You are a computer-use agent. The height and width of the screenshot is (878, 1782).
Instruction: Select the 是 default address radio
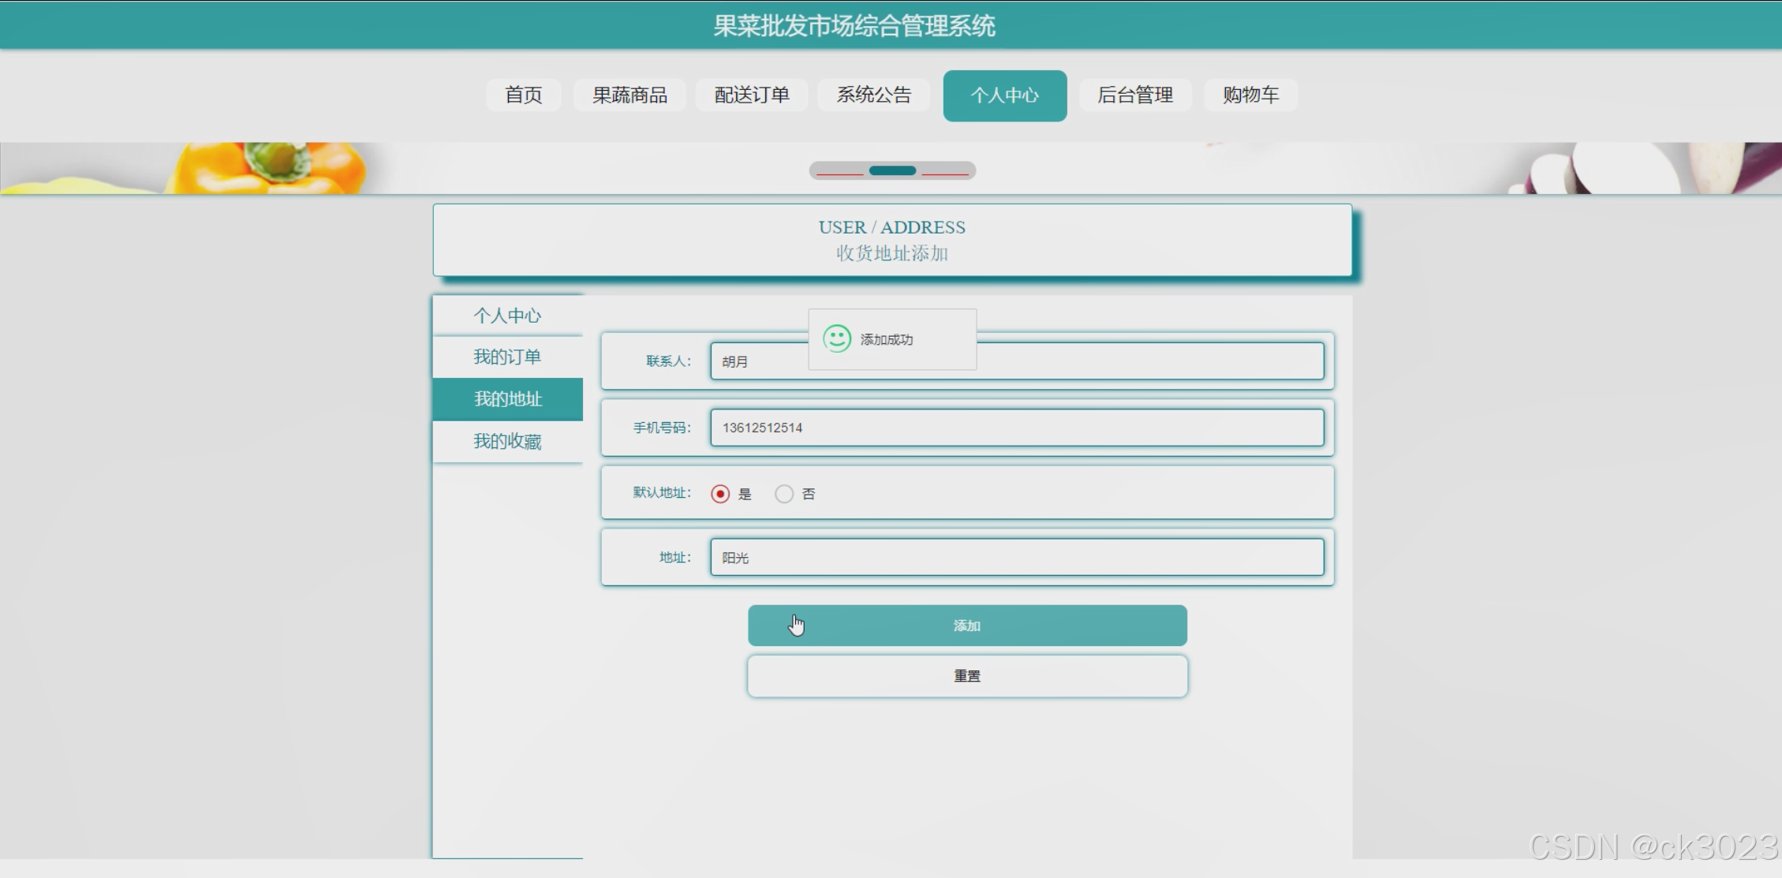(719, 494)
